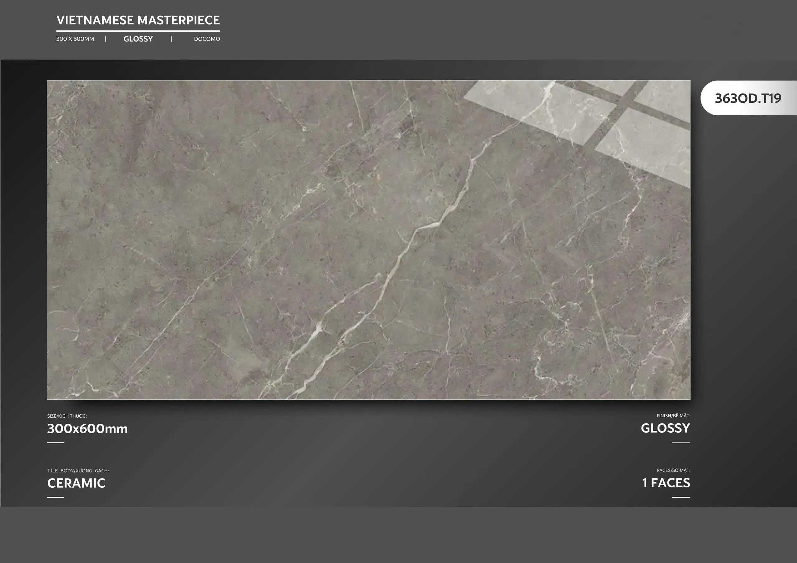Click the 'GLOSSY' label in the header
Viewport: 797px width, 563px height.
(138, 39)
